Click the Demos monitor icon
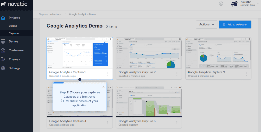The image size is (261, 132). (x=3, y=41)
